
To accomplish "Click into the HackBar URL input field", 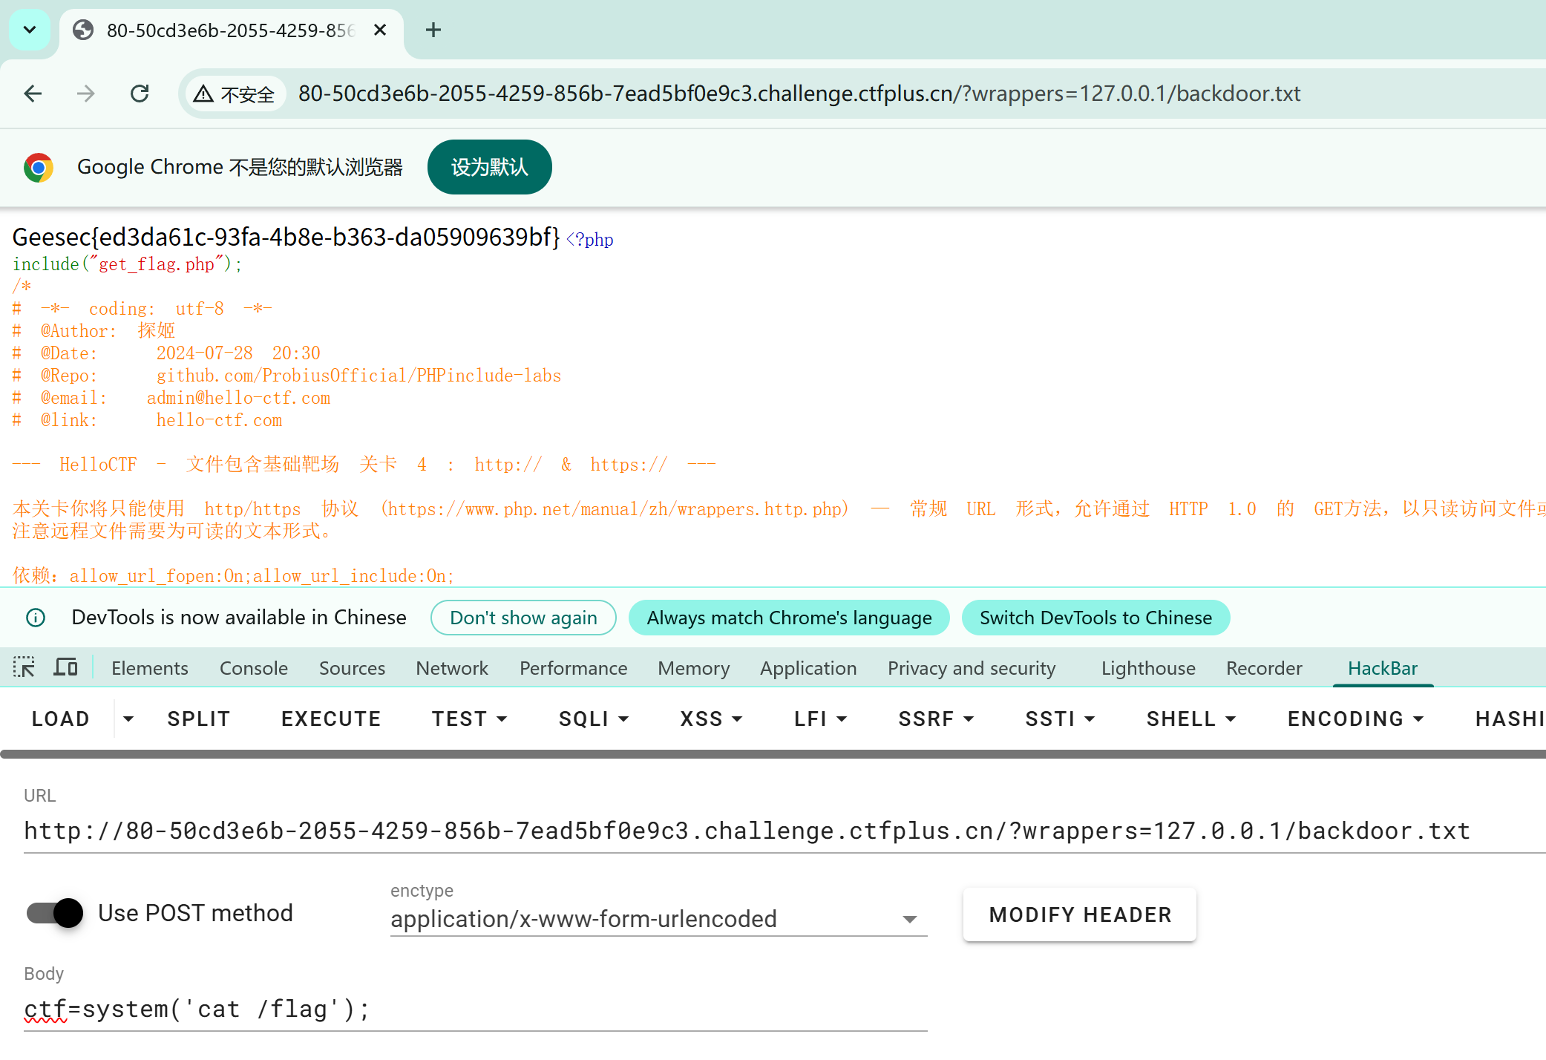I will (742, 831).
